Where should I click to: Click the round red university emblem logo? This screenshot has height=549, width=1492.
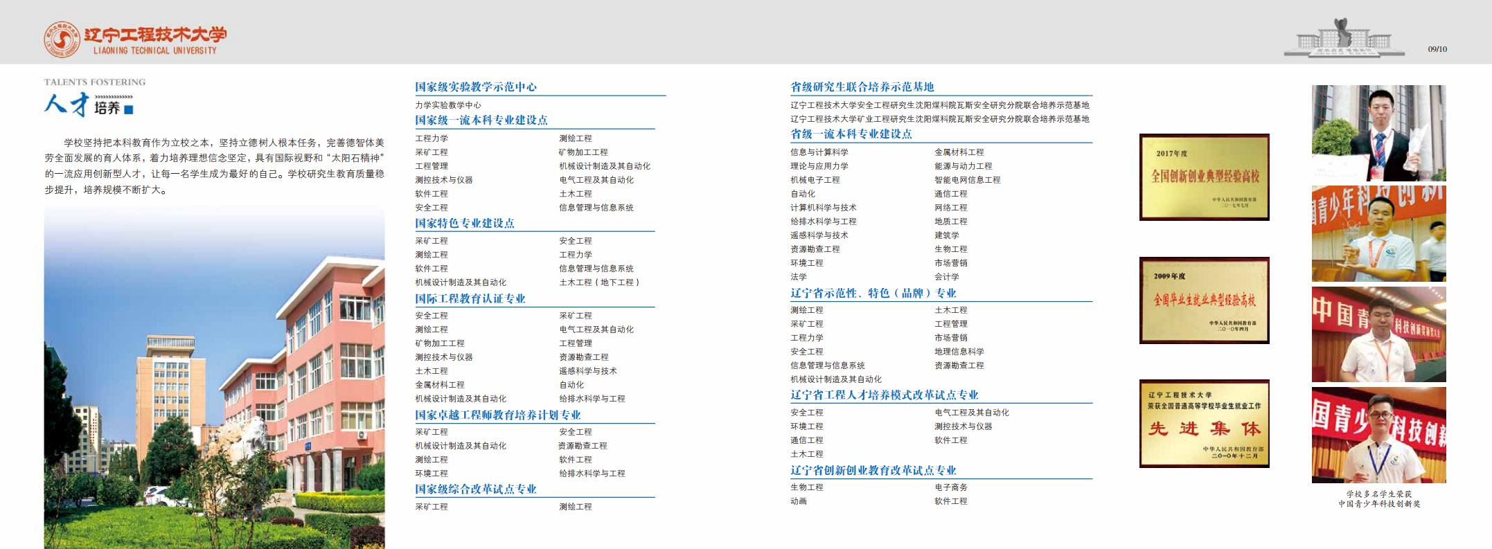click(62, 39)
